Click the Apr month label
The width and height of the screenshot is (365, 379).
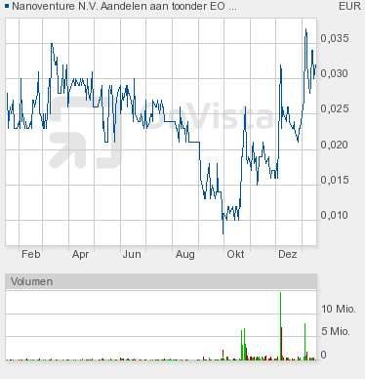80,254
